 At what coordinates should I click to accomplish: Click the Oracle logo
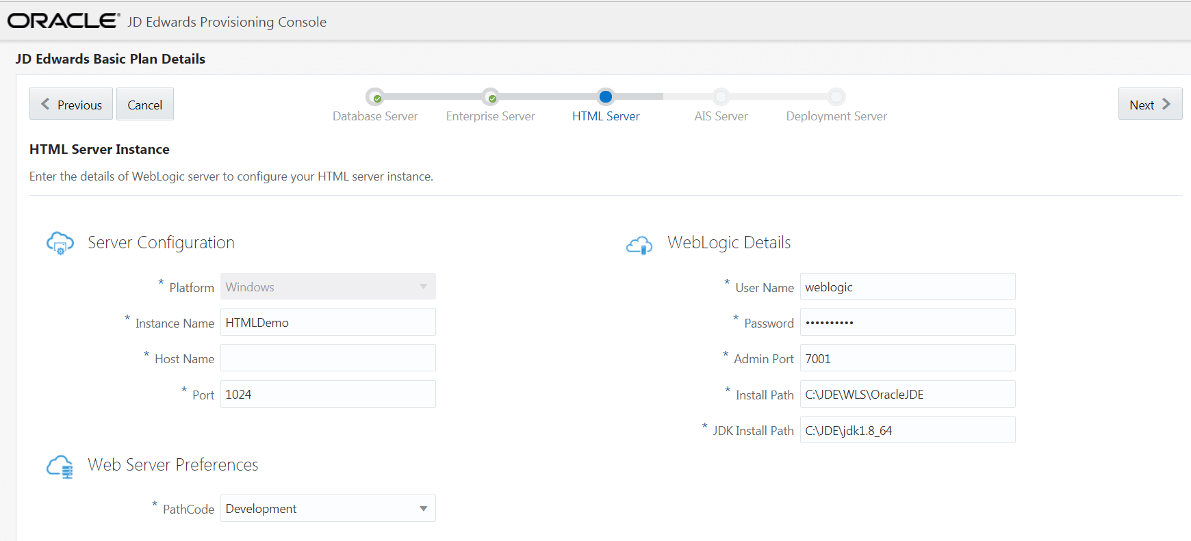coord(64,21)
